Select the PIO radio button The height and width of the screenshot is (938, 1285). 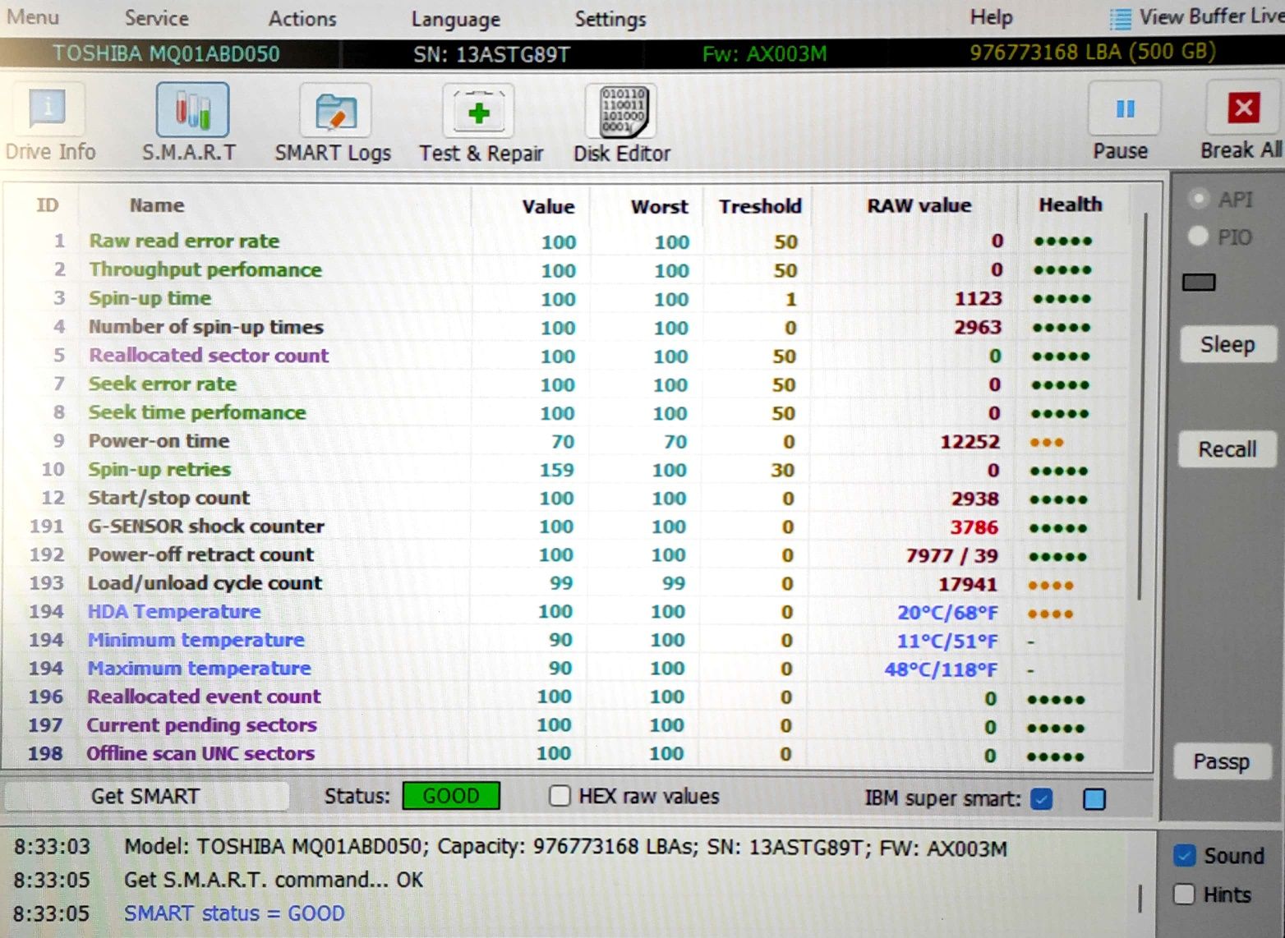click(x=1198, y=237)
